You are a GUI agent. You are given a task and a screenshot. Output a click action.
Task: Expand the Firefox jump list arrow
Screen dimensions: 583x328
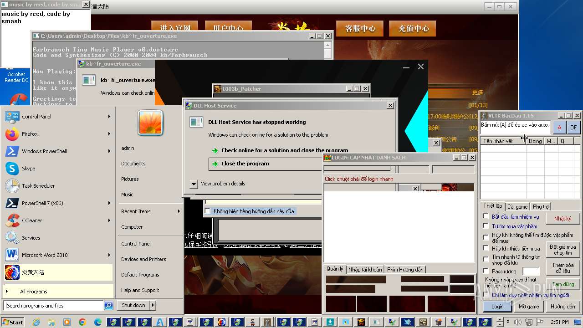[x=109, y=134]
